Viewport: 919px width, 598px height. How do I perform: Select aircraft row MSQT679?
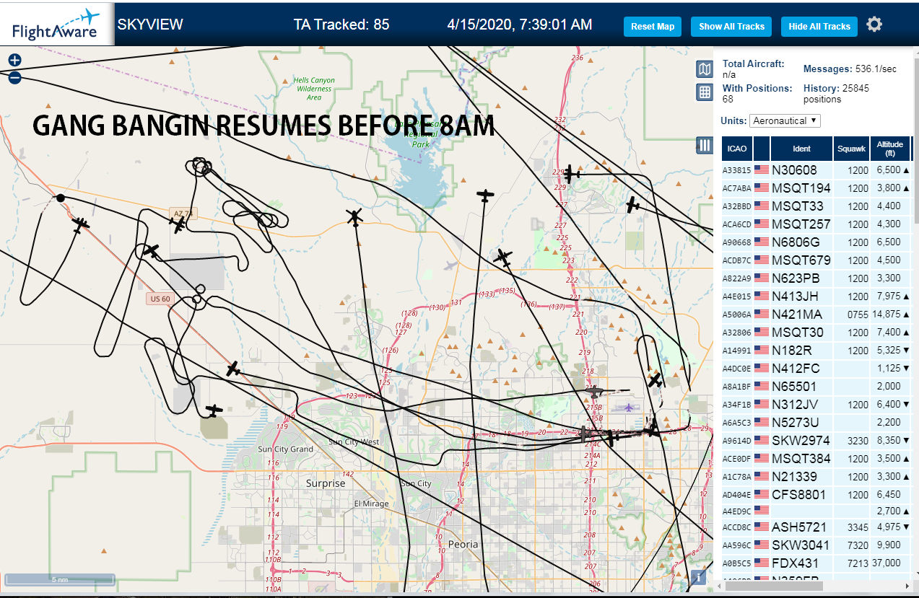click(816, 260)
